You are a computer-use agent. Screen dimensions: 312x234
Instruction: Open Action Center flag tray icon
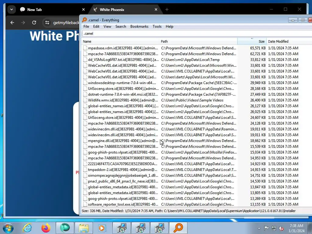pos(266,228)
